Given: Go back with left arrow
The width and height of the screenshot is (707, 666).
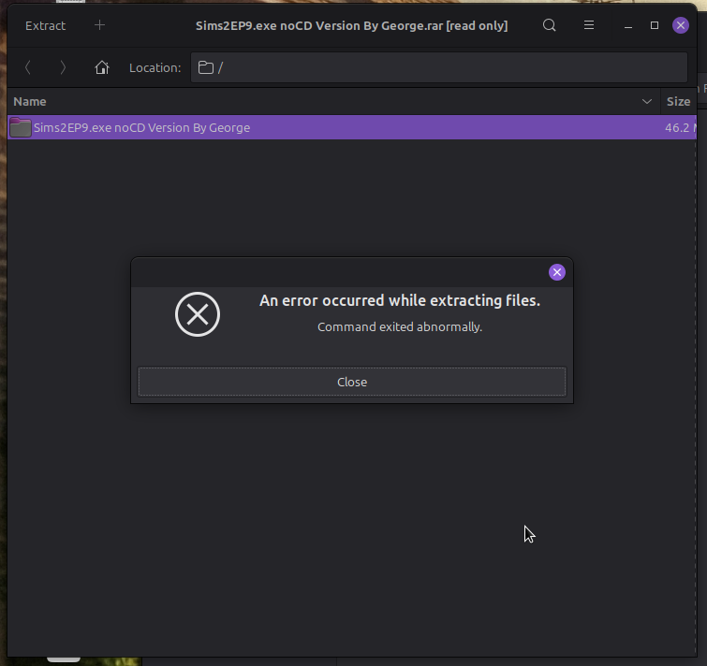Looking at the screenshot, I should tap(28, 67).
